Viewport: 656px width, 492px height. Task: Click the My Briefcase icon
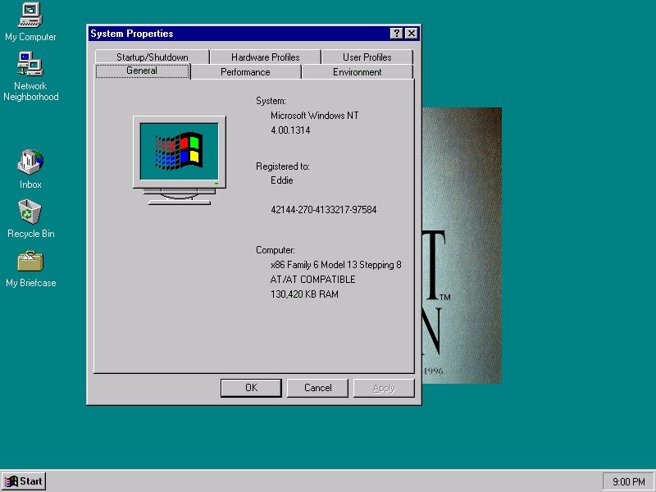(30, 261)
